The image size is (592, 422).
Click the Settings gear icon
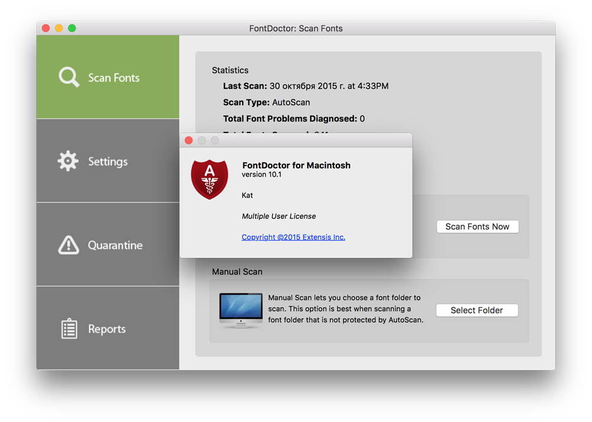[x=68, y=161]
